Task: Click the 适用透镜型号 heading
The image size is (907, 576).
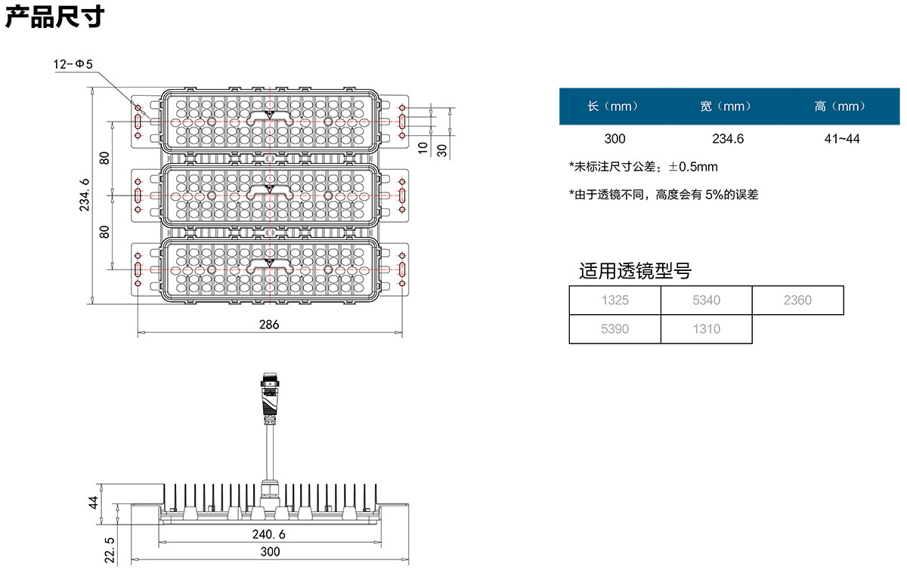Action: point(635,271)
